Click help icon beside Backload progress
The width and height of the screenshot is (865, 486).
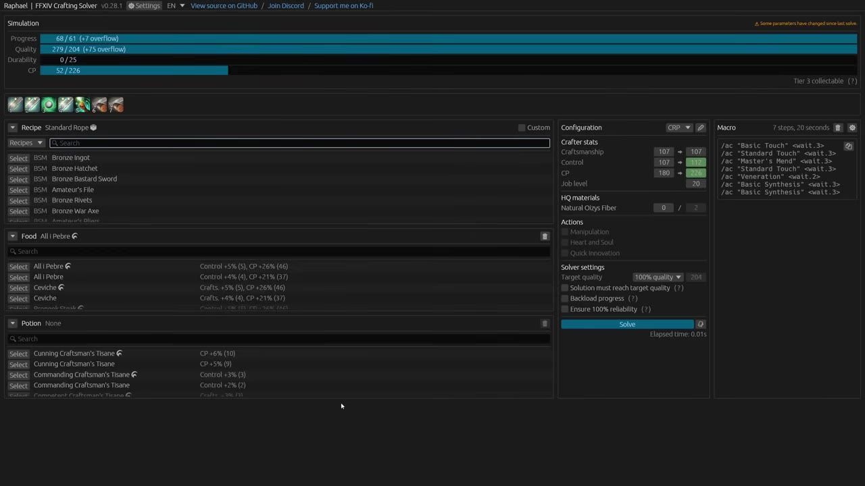[633, 298]
